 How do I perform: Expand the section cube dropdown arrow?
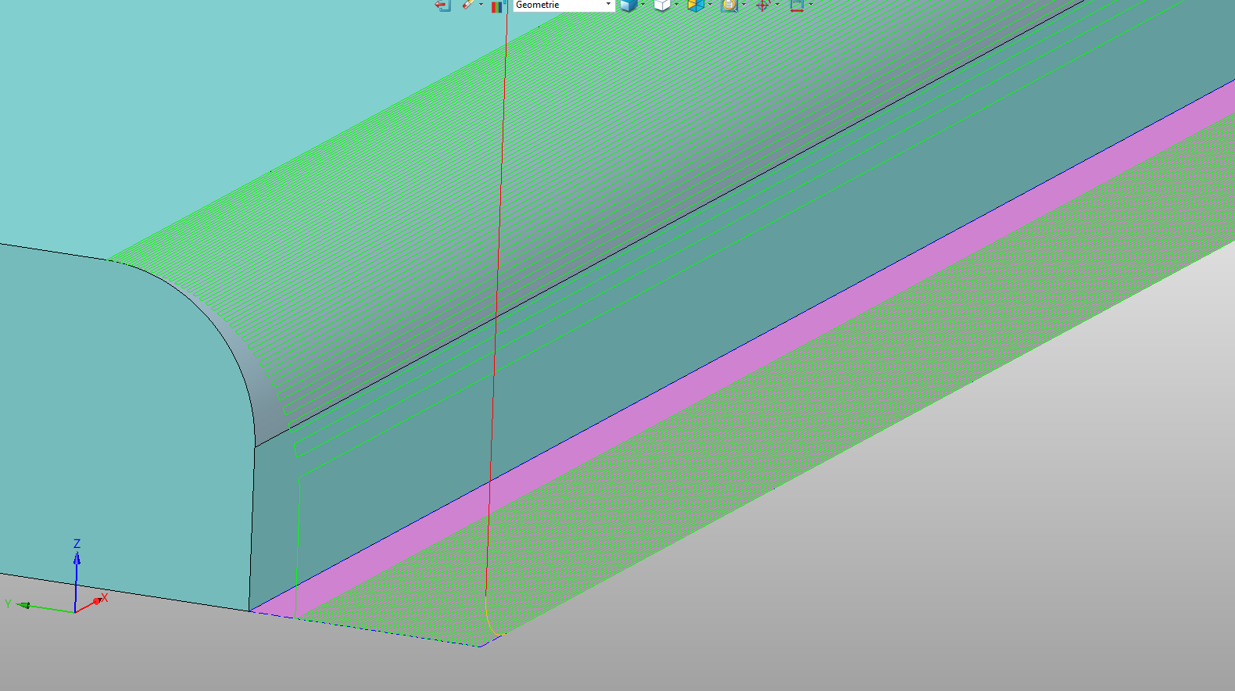pos(711,5)
